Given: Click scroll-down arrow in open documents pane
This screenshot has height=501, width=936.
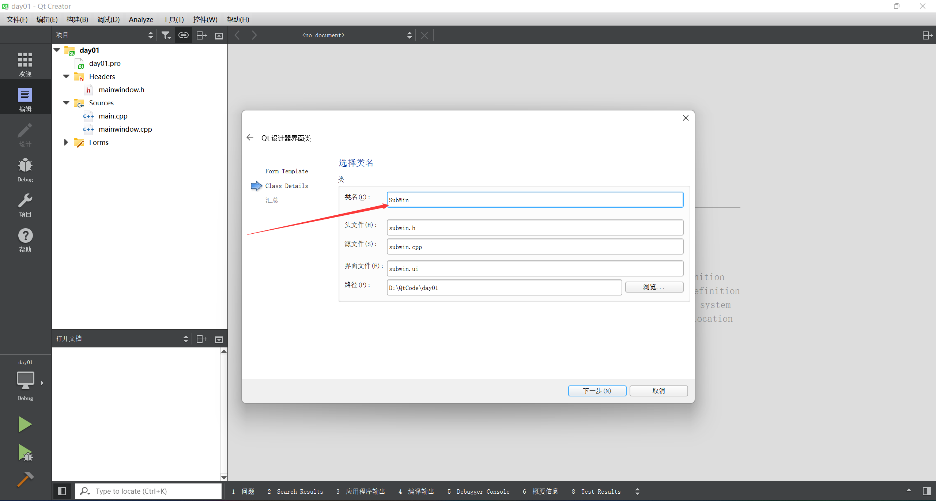Looking at the screenshot, I should point(224,477).
